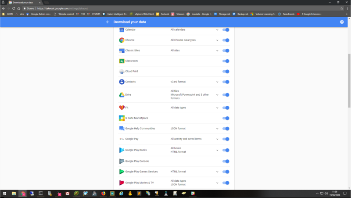The image size is (351, 198).
Task: Expand Google Play Books options chevron
Action: click(217, 150)
